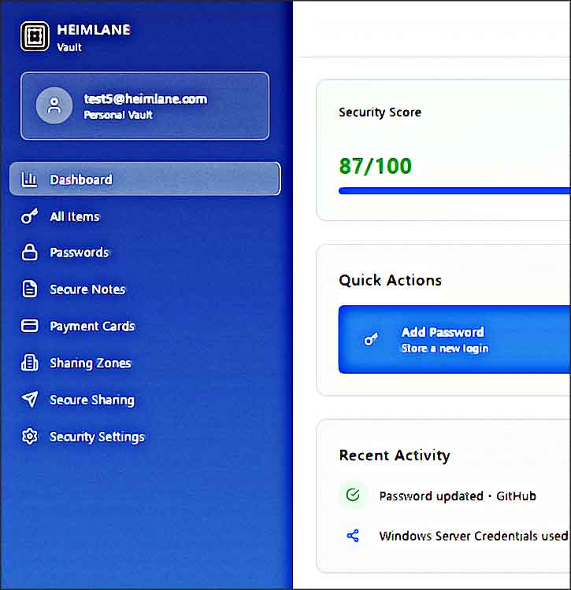
Task: Click the 'Personal Vault' label
Action: 118,115
